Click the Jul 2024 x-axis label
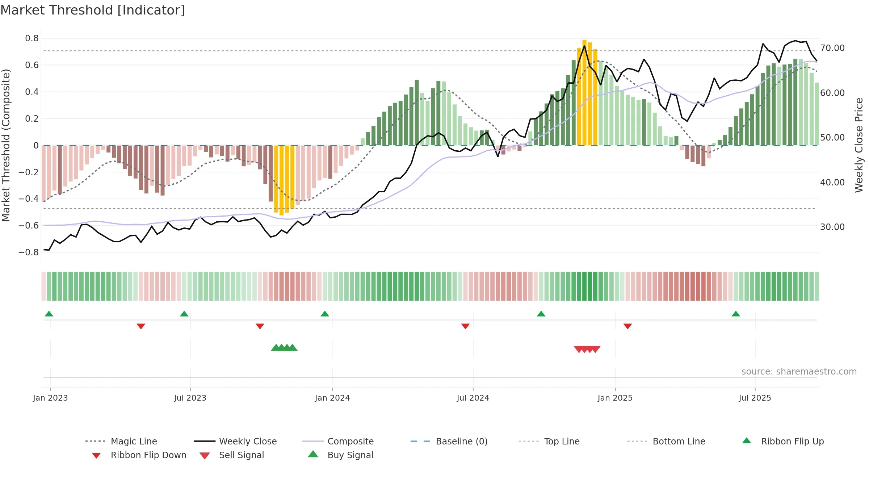 (x=473, y=398)
